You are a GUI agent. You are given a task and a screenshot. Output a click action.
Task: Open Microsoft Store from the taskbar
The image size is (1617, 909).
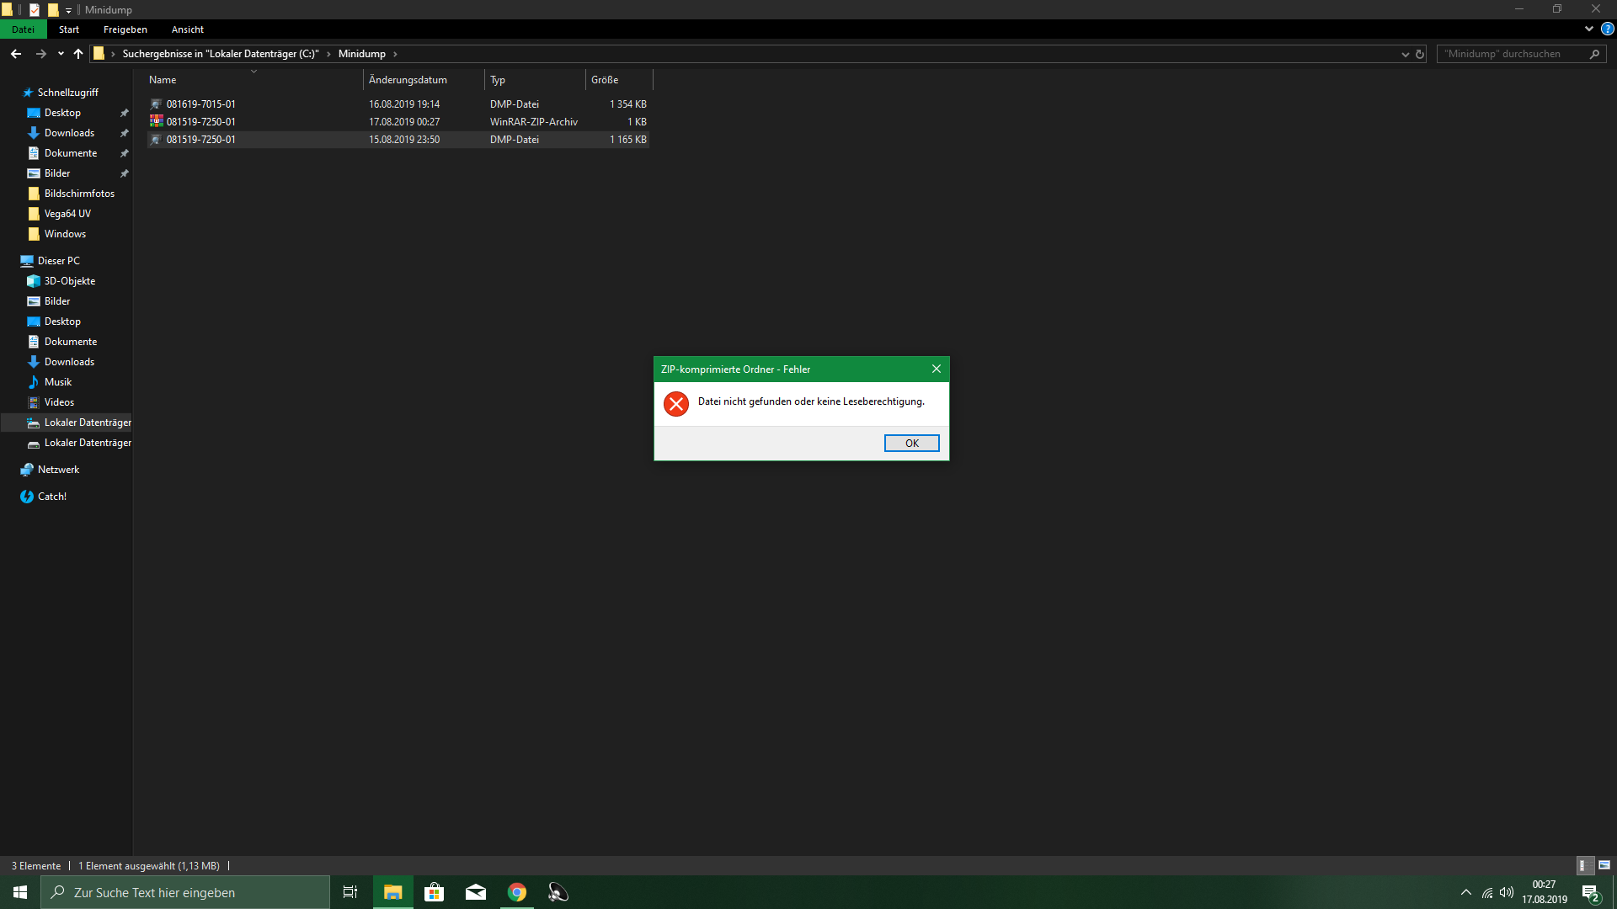point(435,892)
